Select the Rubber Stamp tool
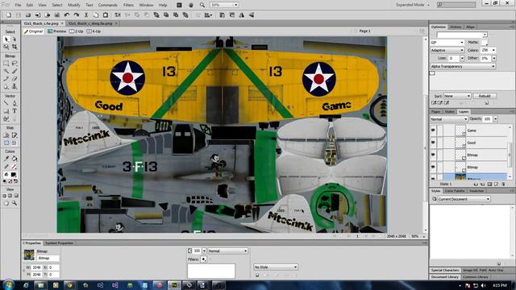 (x=15, y=87)
